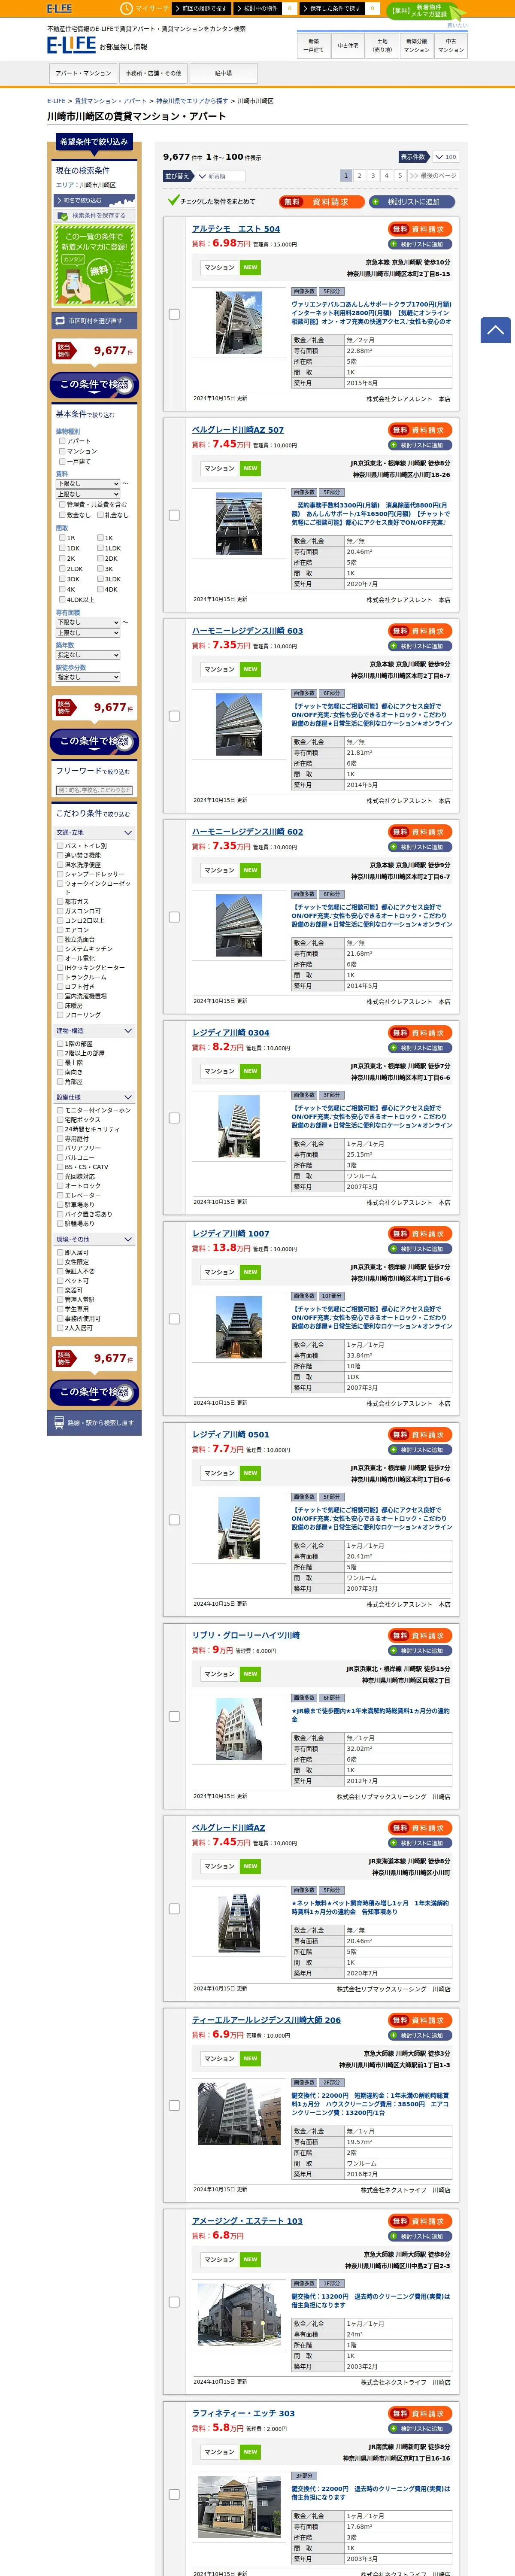Image resolution: width=515 pixels, height=2576 pixels.
Task: Click 最後のページへ double-arrow link
Action: 434,175
